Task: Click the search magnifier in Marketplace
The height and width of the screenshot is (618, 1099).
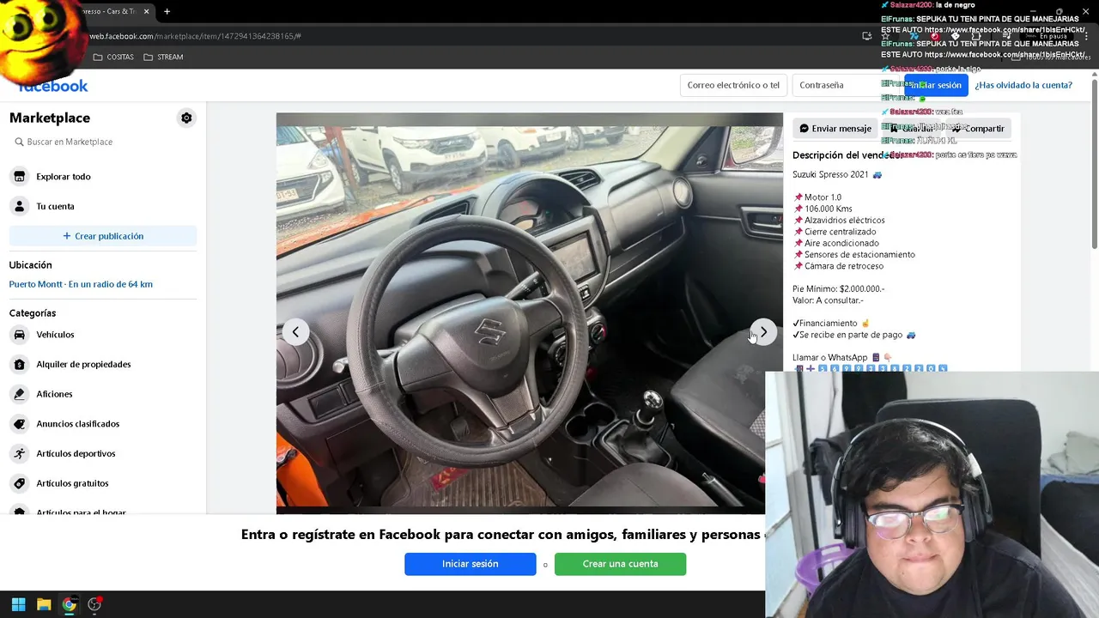Action: 19,142
